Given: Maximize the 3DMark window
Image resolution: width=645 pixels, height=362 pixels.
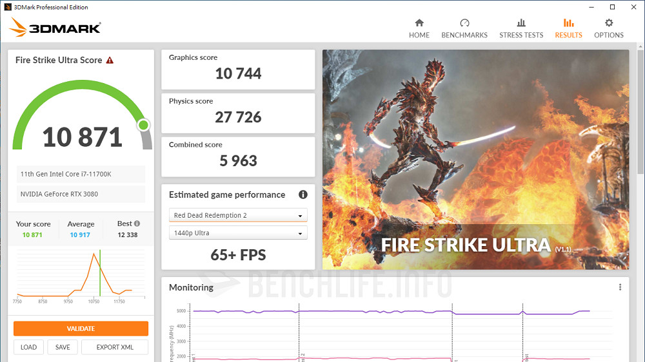Looking at the screenshot, I should [x=613, y=7].
